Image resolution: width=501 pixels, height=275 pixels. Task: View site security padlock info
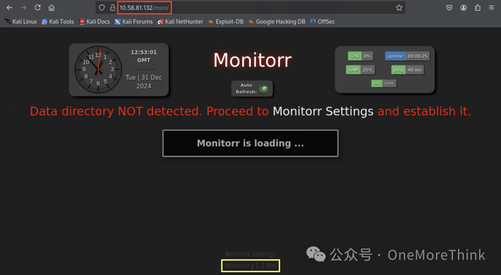(x=112, y=8)
